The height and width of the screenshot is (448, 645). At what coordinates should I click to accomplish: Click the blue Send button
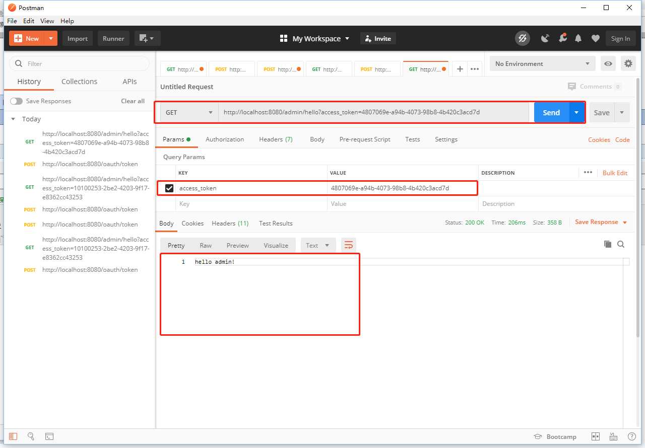[551, 112]
